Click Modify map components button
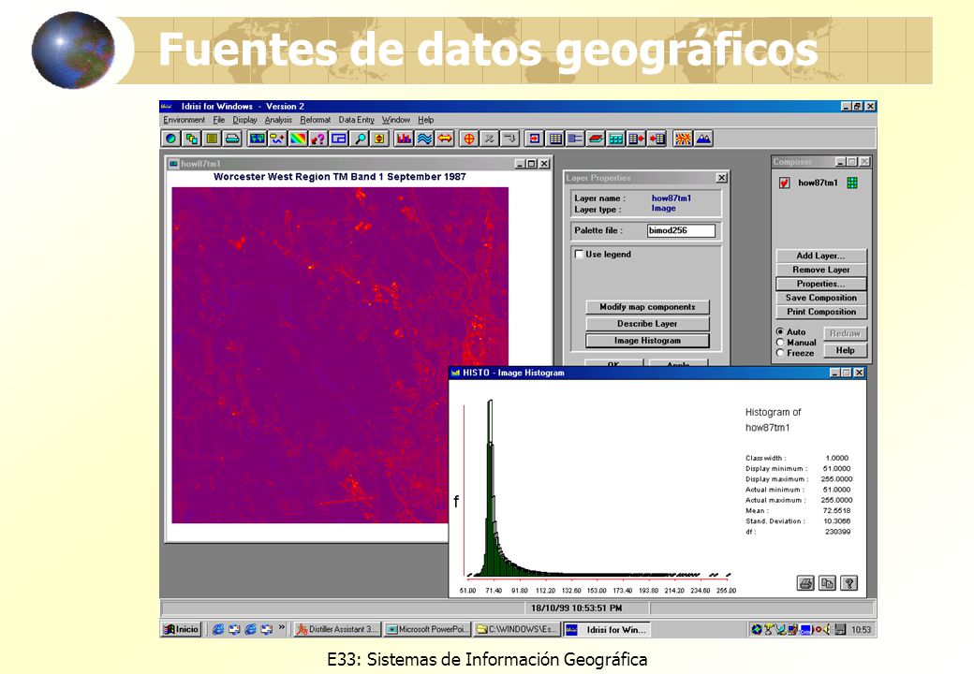 pyautogui.click(x=647, y=307)
